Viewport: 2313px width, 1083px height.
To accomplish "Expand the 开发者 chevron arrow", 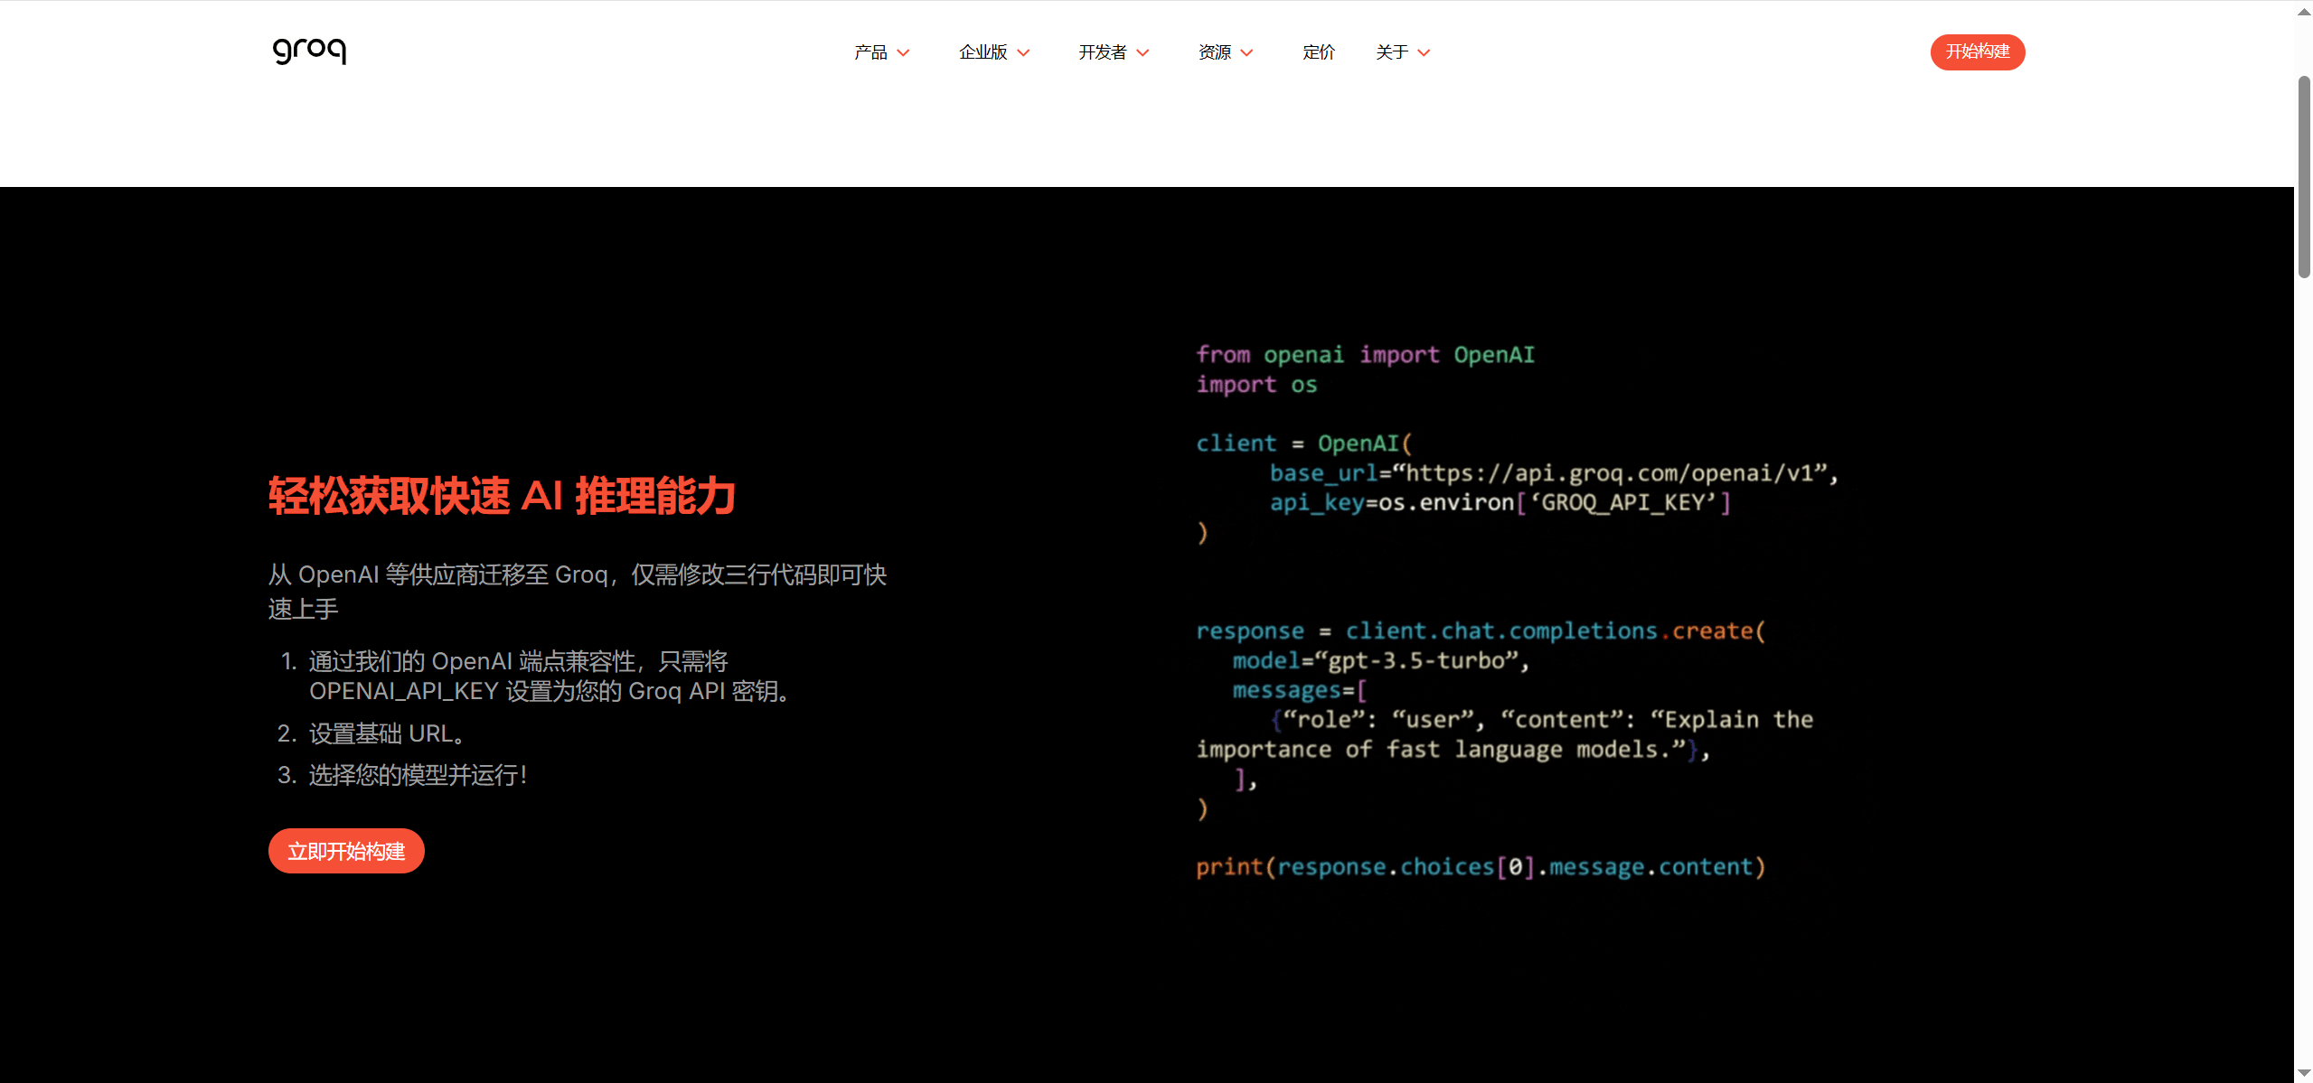I will coord(1142,53).
